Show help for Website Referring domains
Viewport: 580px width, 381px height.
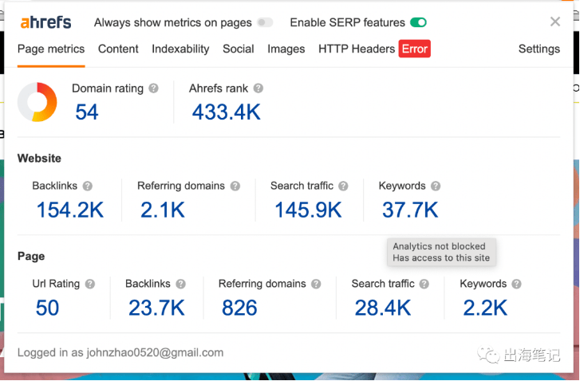(x=235, y=186)
